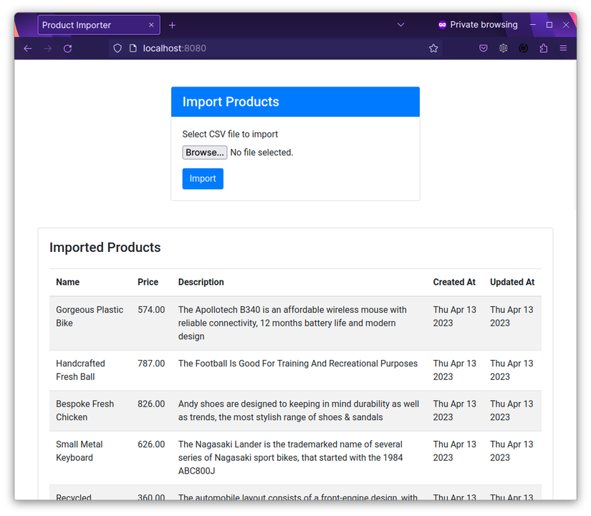Open the list-all-tabs dropdown chevron
The width and height of the screenshot is (591, 516).
point(400,24)
